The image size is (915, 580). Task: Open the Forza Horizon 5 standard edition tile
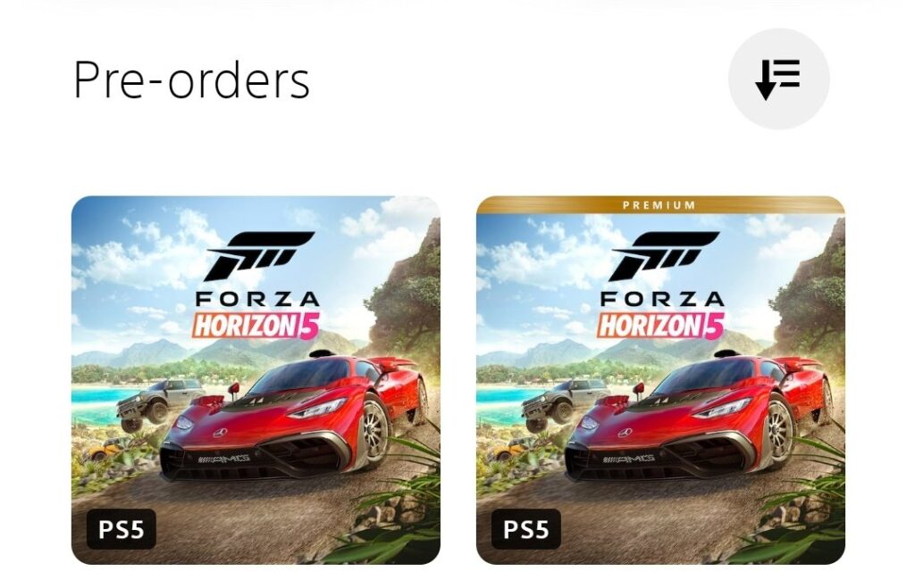click(x=256, y=380)
